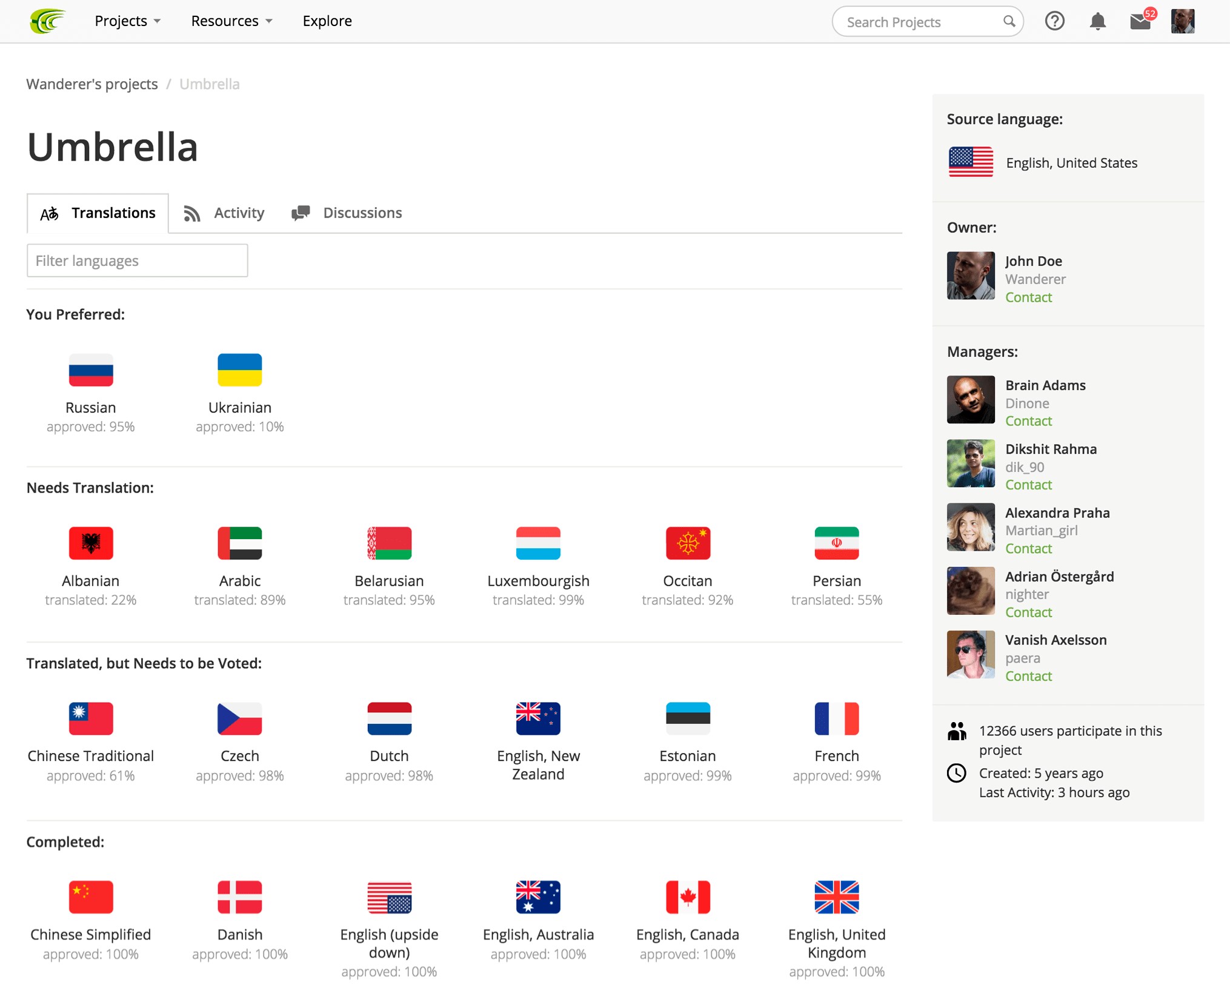Open the Explore menu item
1230x1008 pixels.
(327, 21)
